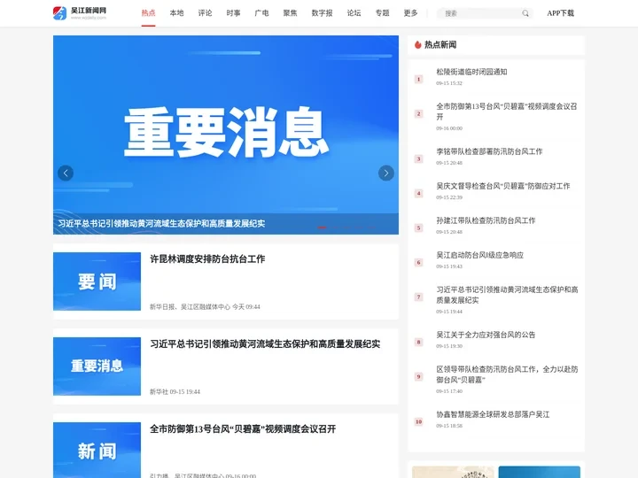Click timestamp 09-15 15:32 under 松陵街道

(x=449, y=83)
